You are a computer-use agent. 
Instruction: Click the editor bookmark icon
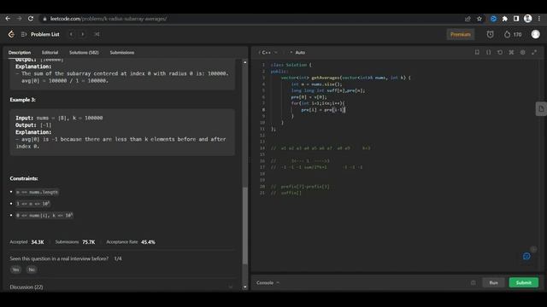tap(477, 52)
